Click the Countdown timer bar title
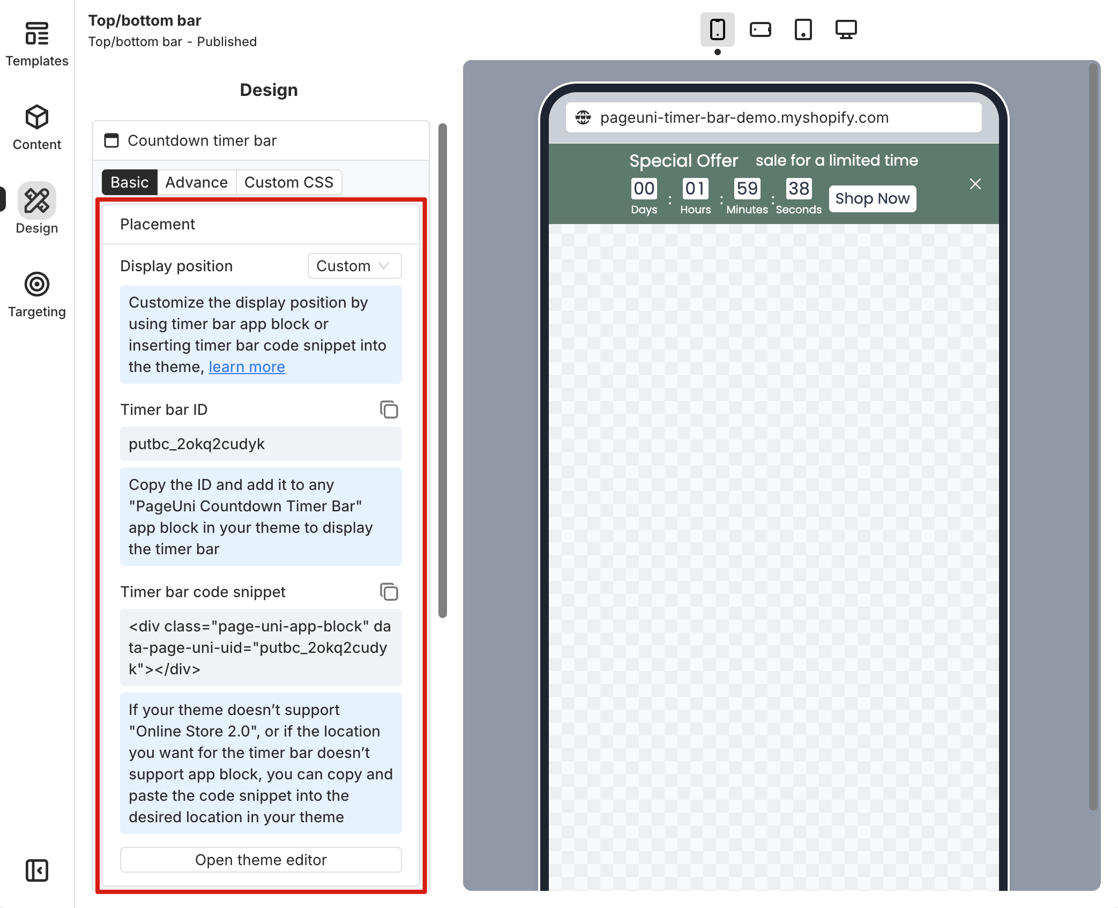 click(202, 140)
